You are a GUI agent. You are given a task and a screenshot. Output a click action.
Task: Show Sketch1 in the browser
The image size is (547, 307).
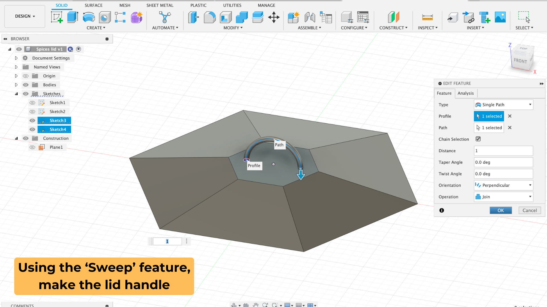pyautogui.click(x=32, y=103)
